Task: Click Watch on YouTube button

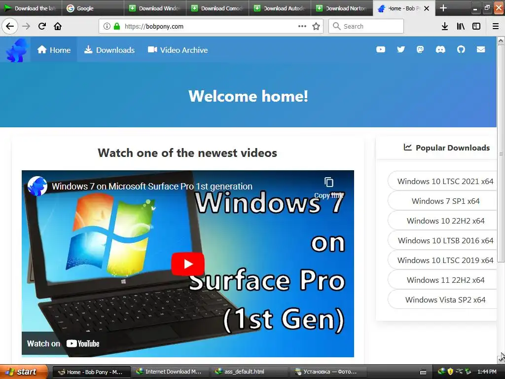Action: 63,343
